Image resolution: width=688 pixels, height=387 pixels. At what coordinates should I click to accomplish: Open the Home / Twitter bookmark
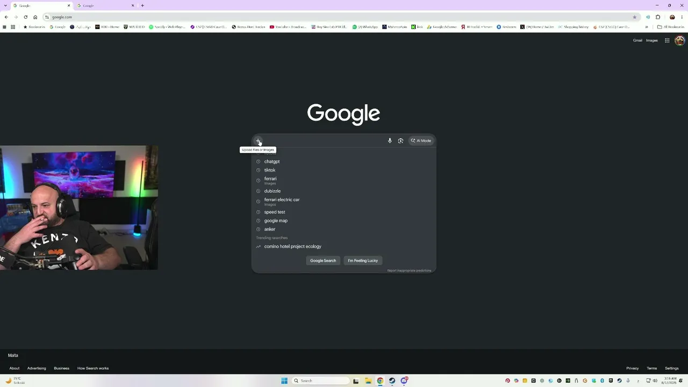[x=537, y=27]
